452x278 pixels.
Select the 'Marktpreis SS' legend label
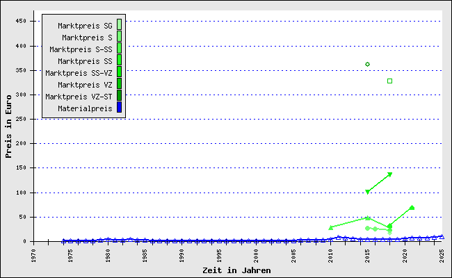pyautogui.click(x=85, y=61)
